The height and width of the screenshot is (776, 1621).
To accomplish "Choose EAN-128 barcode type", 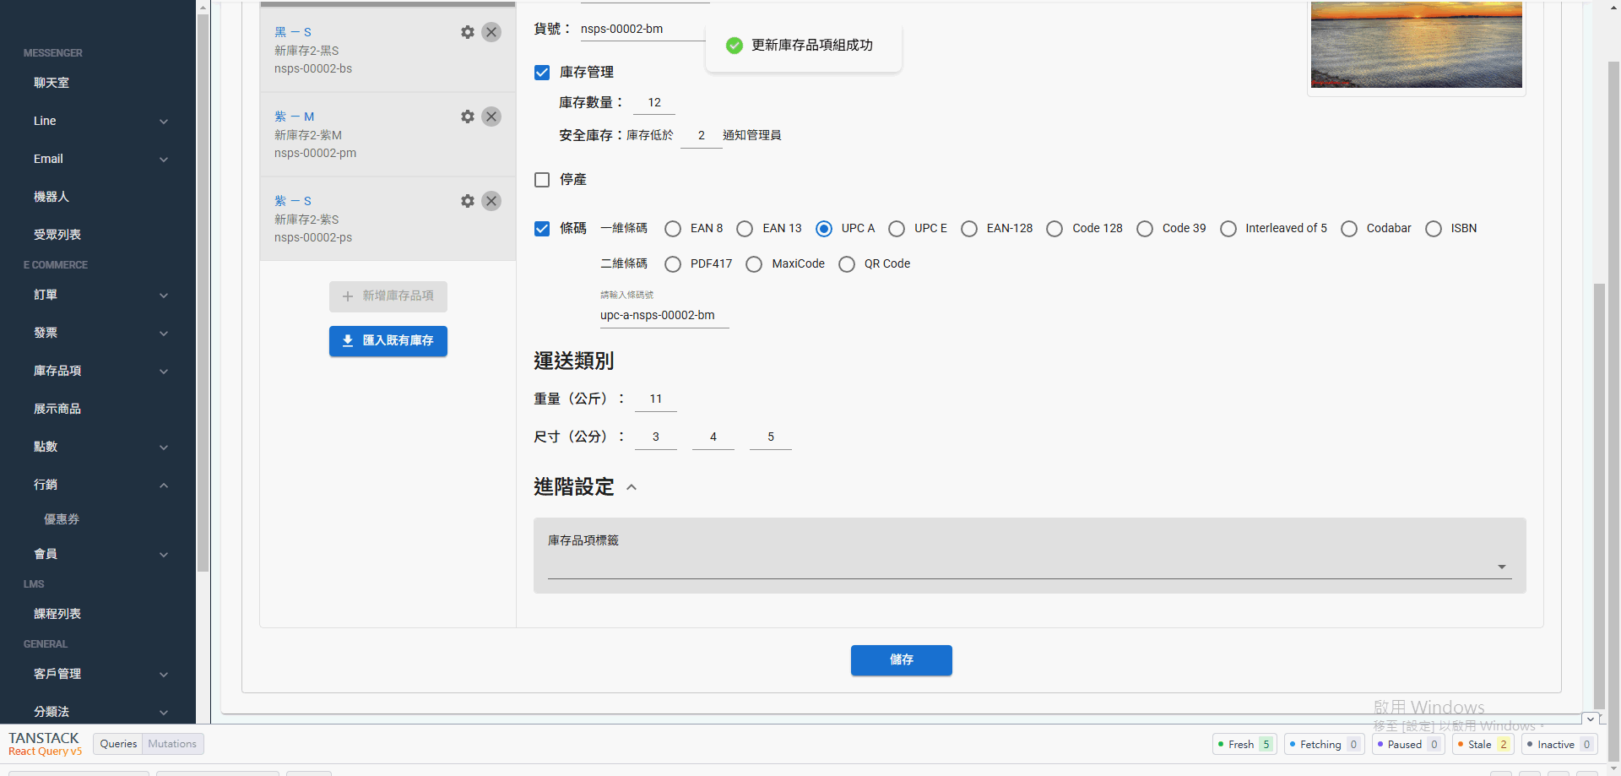I will [x=969, y=229].
